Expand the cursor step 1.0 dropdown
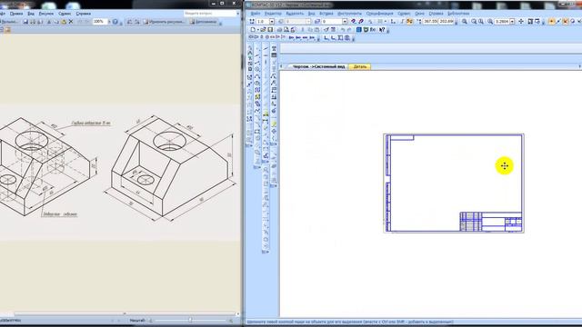582x327 pixels. pyautogui.click(x=272, y=22)
